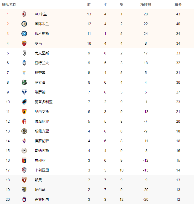Open the 维罗纳 team name link
This screenshot has width=194, height=204.
click(x=40, y=92)
